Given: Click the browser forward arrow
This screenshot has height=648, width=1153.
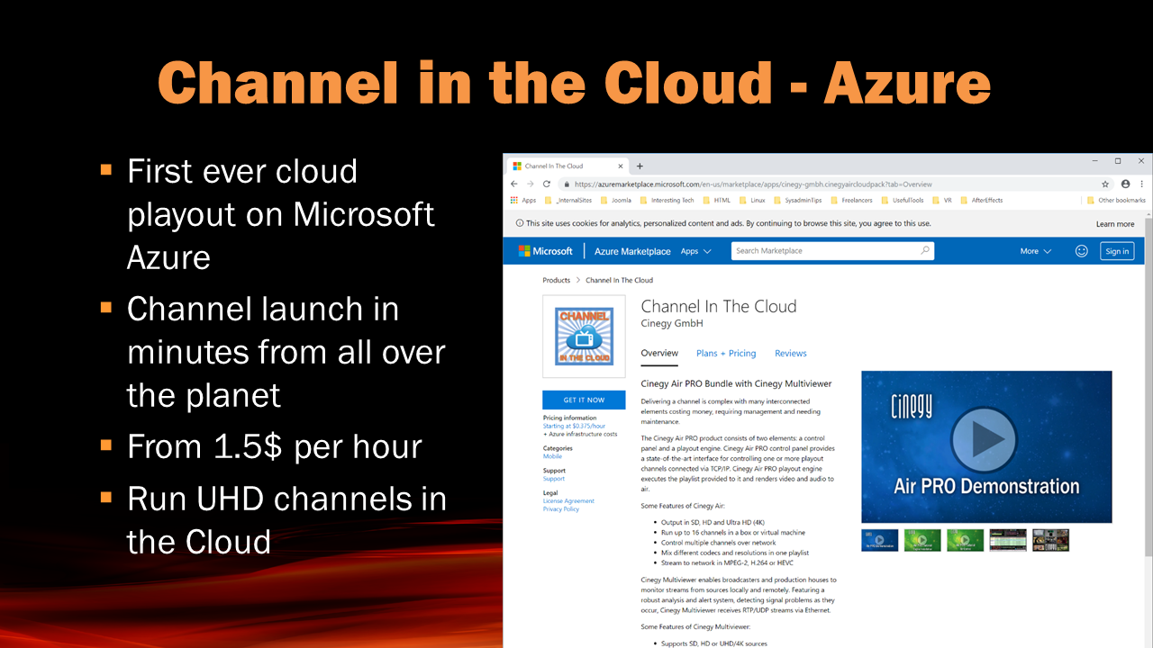Looking at the screenshot, I should tap(530, 184).
